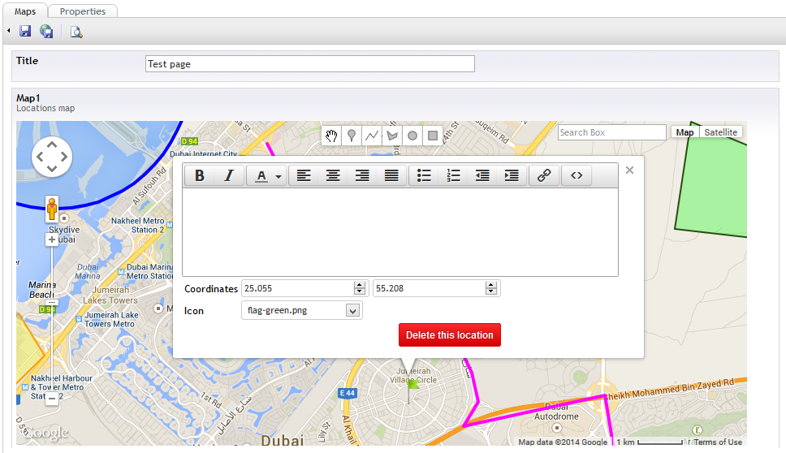This screenshot has width=786, height=453.
Task: Zoom out with the minus button
Action: (52, 398)
